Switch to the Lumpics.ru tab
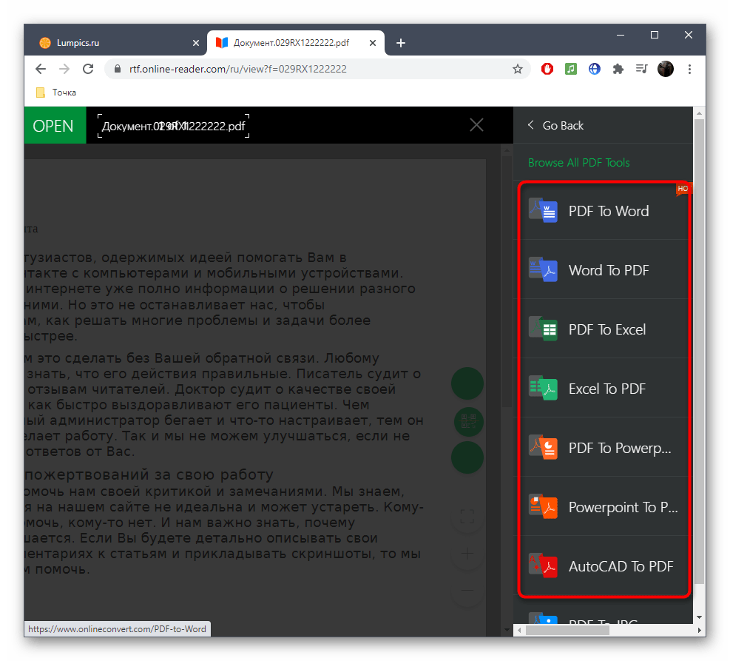Screen dimensions: 730x661 (x=111, y=43)
